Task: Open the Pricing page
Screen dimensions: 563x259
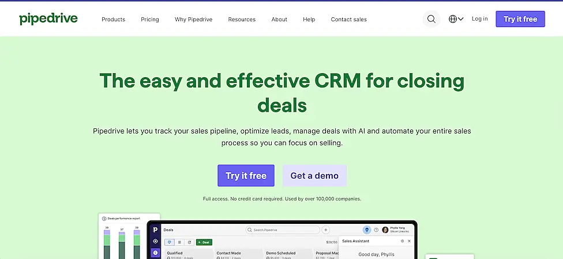Action: (x=150, y=20)
